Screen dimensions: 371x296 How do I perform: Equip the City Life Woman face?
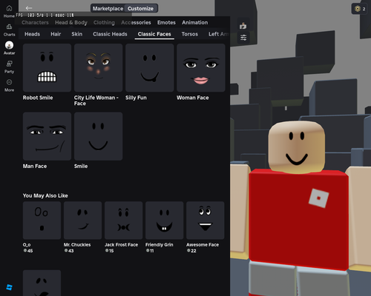click(99, 68)
